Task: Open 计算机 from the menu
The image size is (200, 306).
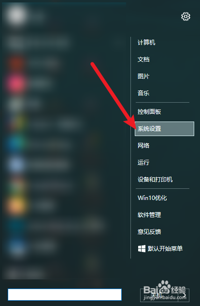Action: 146,42
